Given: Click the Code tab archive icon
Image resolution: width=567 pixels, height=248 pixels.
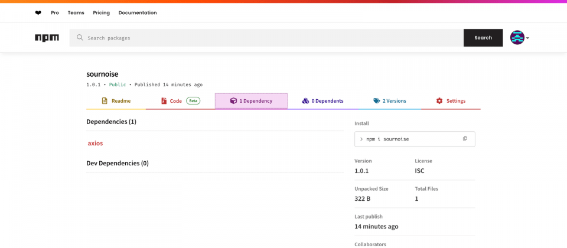Looking at the screenshot, I should [x=164, y=101].
